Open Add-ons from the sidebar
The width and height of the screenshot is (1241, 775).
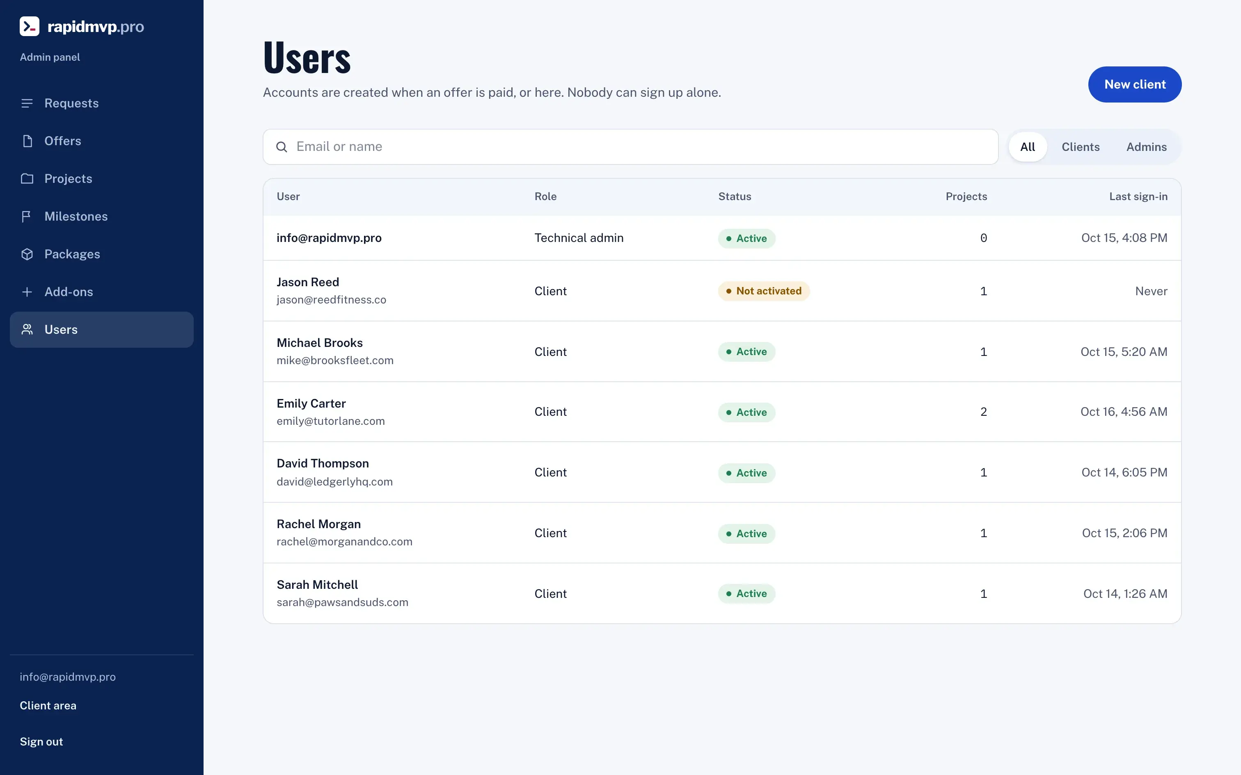(x=101, y=292)
